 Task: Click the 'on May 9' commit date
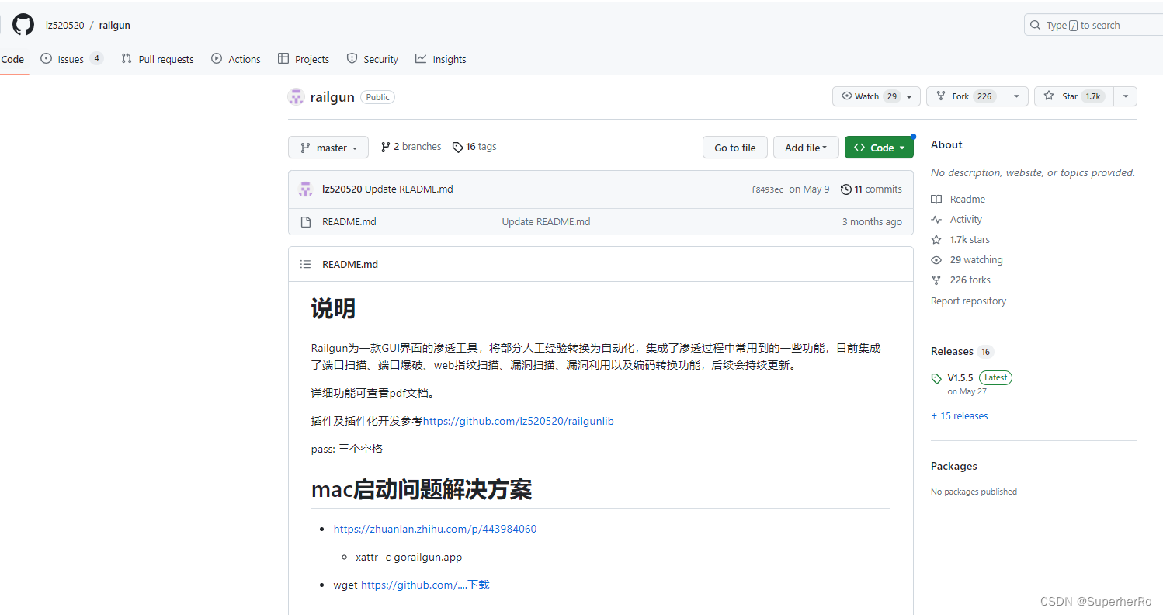(809, 189)
